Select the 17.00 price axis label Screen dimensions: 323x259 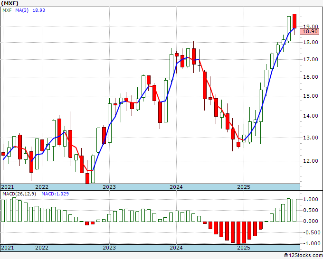[x=311, y=59]
